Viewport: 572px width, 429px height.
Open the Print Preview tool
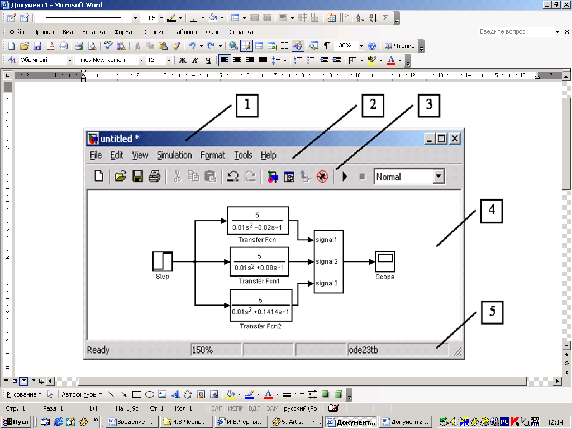point(92,46)
